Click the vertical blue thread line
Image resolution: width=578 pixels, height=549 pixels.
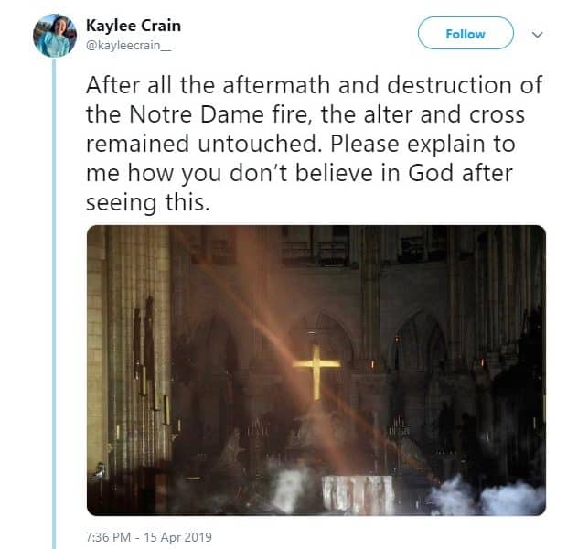[x=54, y=302]
